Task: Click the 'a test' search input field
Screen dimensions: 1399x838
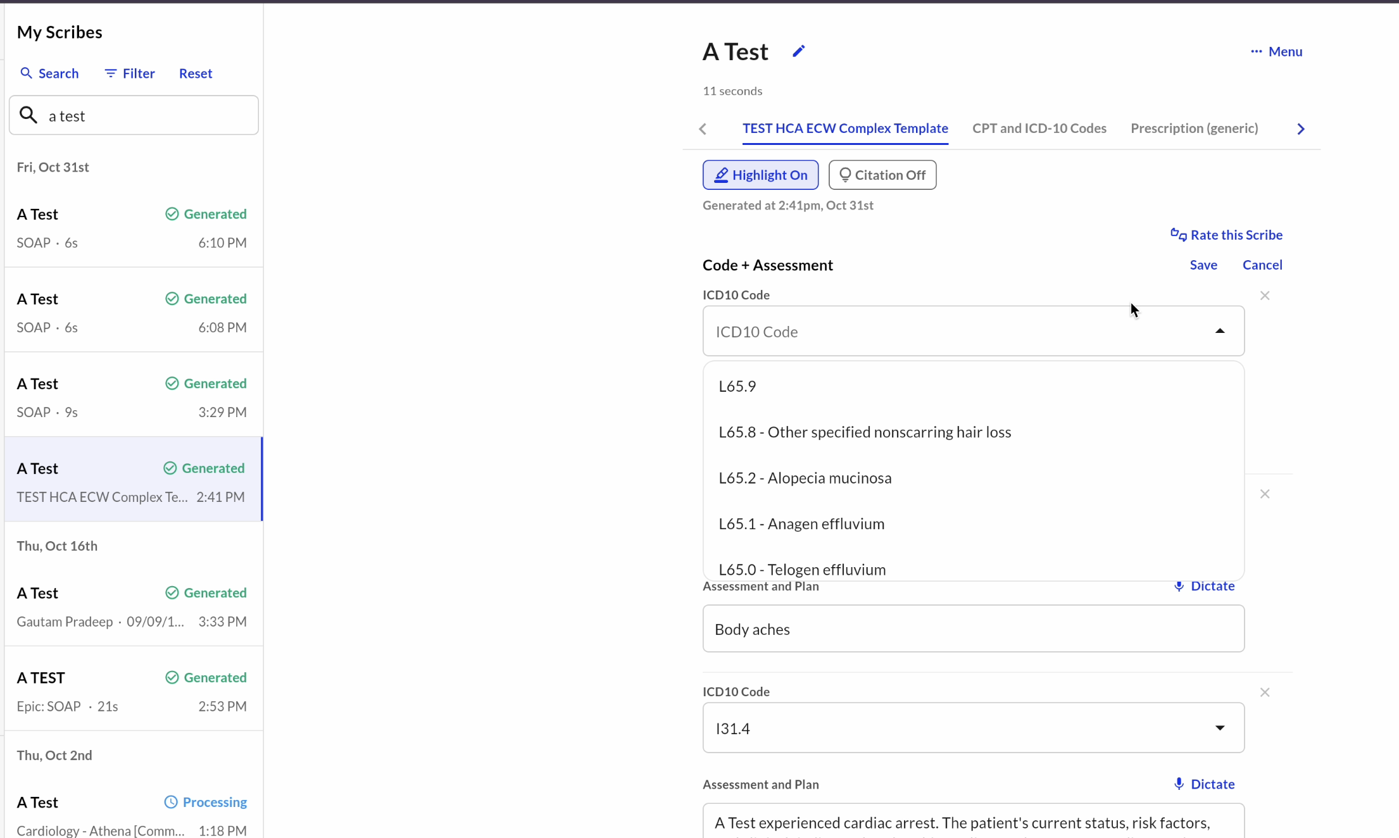Action: [146, 116]
